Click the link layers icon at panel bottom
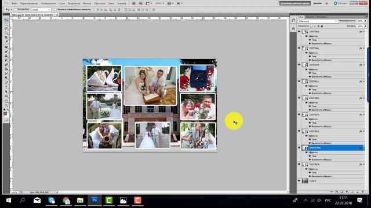Image resolution: width=371 pixels, height=208 pixels. pos(331,192)
